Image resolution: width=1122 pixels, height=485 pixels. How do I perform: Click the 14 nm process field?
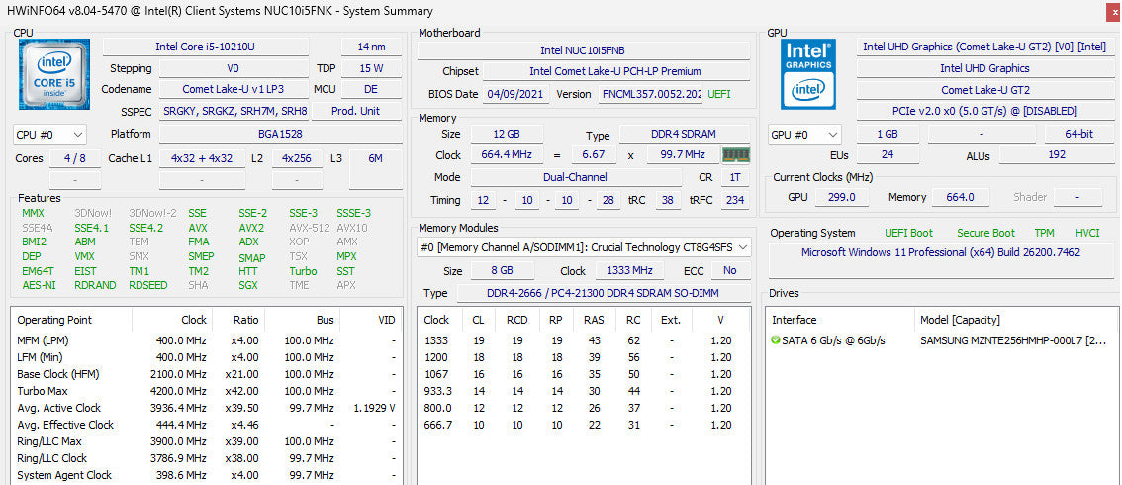pos(371,47)
